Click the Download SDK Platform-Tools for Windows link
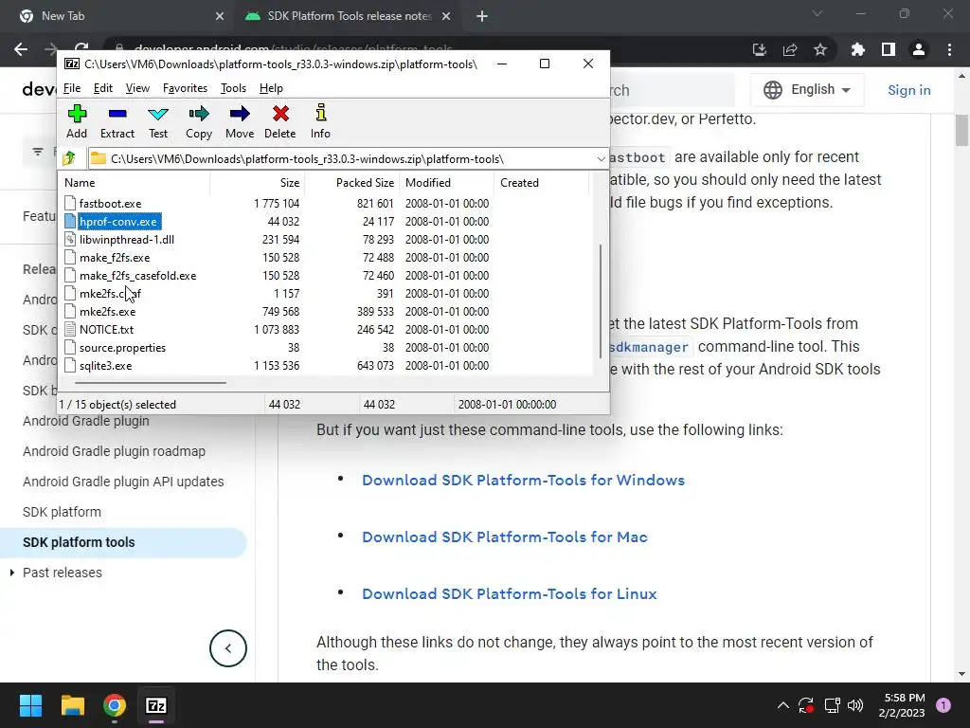Image resolution: width=970 pixels, height=728 pixels. pos(523,481)
